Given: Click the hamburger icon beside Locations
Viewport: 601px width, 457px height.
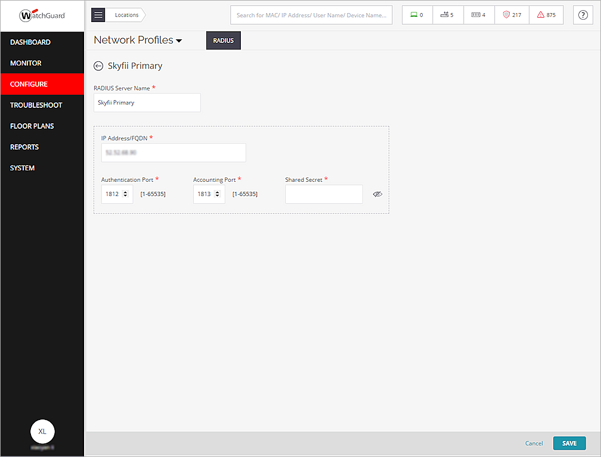Looking at the screenshot, I should point(98,14).
